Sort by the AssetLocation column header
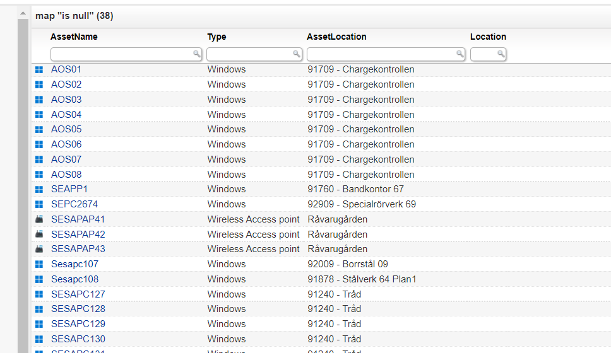Image resolution: width=611 pixels, height=353 pixels. [336, 37]
